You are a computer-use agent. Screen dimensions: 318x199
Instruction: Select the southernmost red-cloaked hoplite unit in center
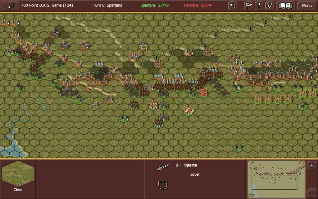(159, 123)
